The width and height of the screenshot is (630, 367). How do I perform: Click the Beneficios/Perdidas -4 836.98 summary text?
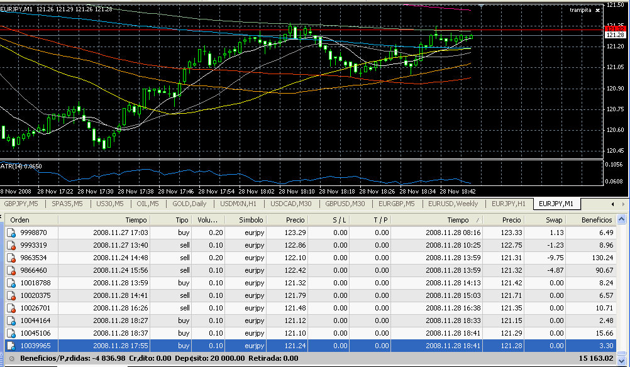[73, 359]
